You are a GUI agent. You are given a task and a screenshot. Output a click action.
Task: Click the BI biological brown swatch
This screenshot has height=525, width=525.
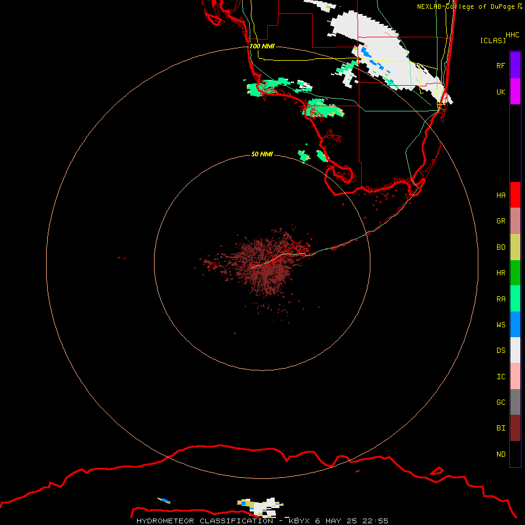coord(515,428)
